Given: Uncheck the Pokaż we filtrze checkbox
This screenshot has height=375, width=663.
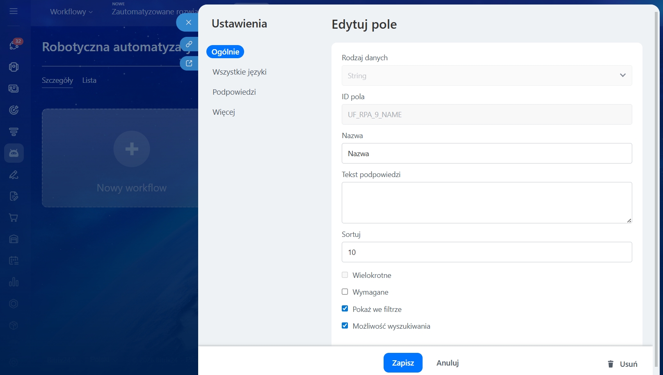Looking at the screenshot, I should click(345, 309).
